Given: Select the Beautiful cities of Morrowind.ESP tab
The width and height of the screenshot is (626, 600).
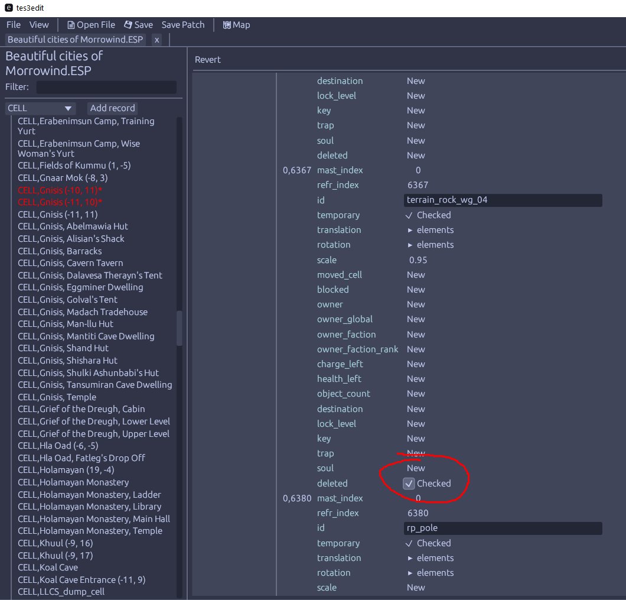Looking at the screenshot, I should pyautogui.click(x=76, y=40).
